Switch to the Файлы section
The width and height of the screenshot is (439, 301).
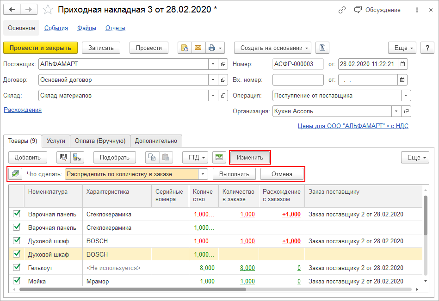(87, 28)
